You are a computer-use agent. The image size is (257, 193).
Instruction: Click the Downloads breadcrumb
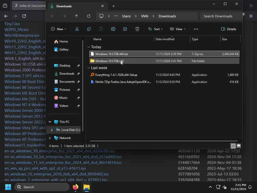coord(167,16)
